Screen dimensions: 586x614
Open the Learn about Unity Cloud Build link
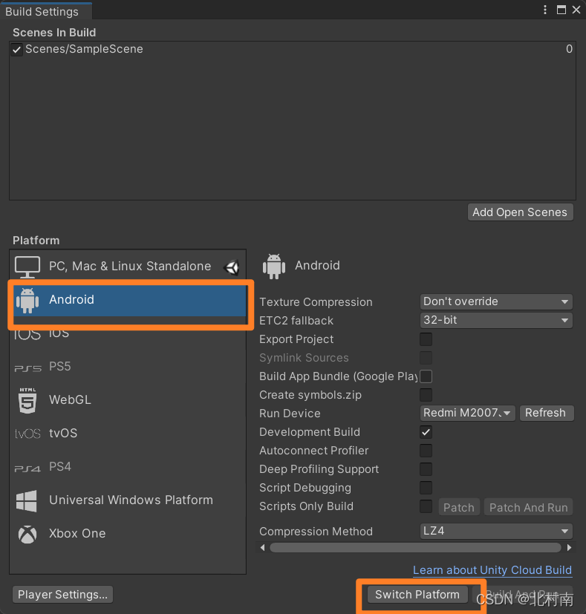[492, 570]
